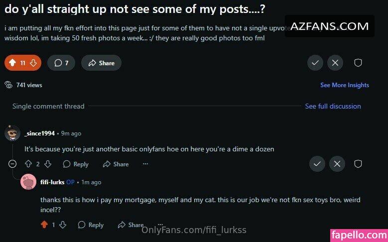388x242 pixels.
Task: Share the main post
Action: (x=101, y=63)
